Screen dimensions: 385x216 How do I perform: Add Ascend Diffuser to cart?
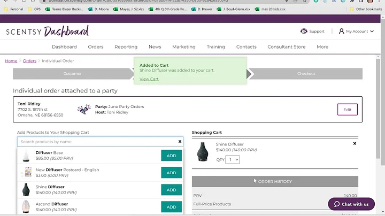point(172,207)
